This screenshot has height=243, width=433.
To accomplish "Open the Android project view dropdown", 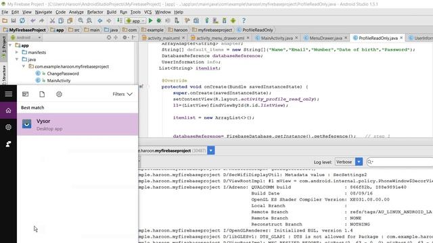I will [x=26, y=38].
